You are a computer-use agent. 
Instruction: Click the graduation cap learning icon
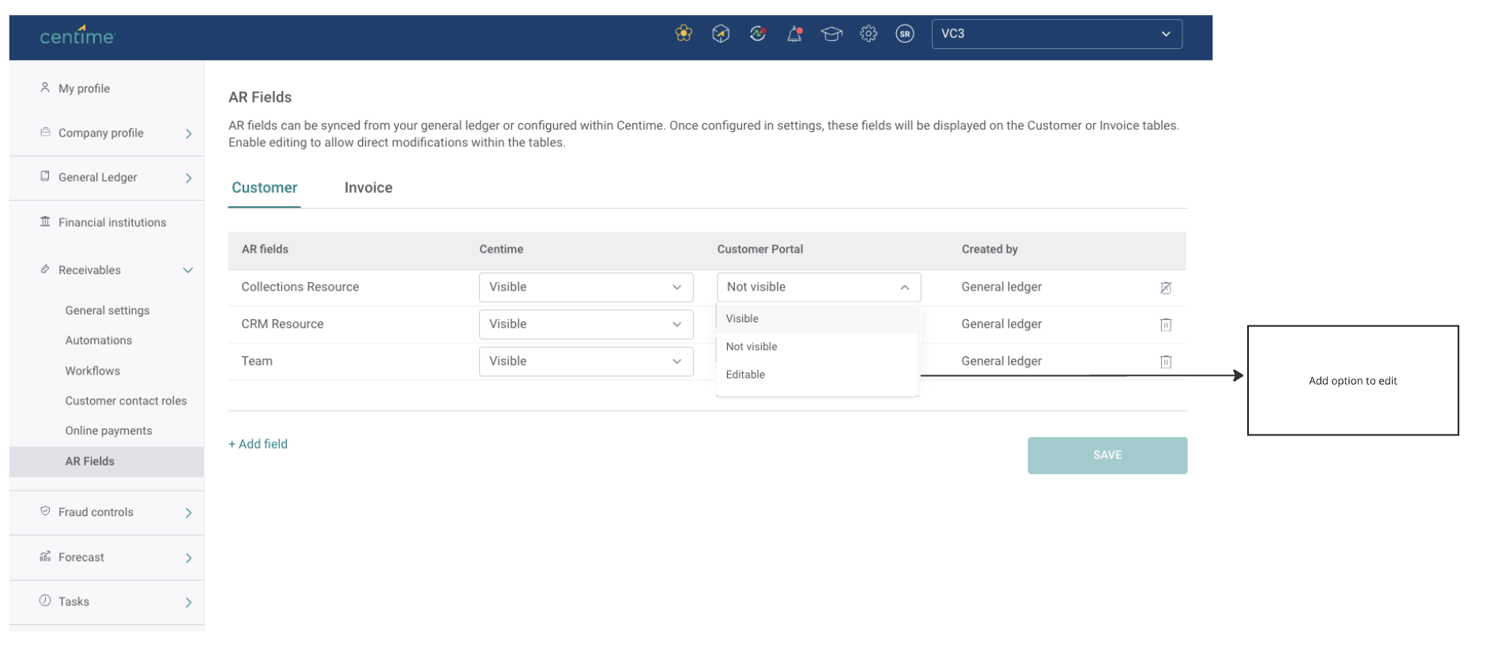click(x=831, y=34)
